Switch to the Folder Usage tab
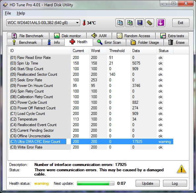 145,42
